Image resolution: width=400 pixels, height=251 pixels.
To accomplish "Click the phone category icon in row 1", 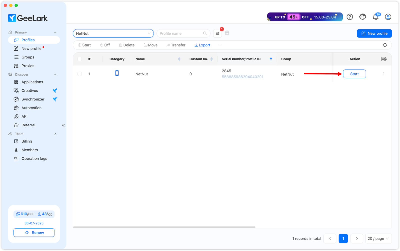I will 117,73.
